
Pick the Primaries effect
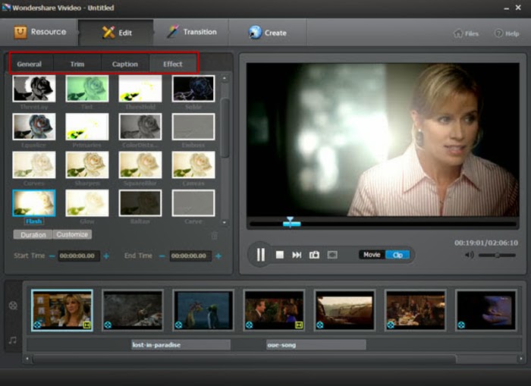[87, 127]
